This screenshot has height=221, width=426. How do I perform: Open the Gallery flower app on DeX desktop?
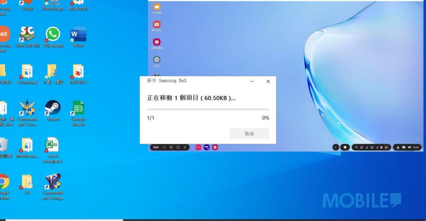point(157,43)
